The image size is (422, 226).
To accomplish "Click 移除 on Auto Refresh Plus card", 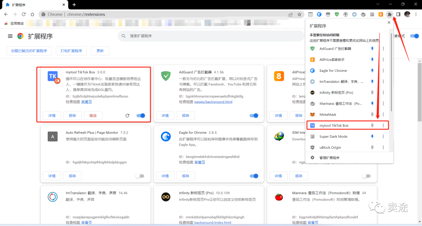I will (x=72, y=176).
